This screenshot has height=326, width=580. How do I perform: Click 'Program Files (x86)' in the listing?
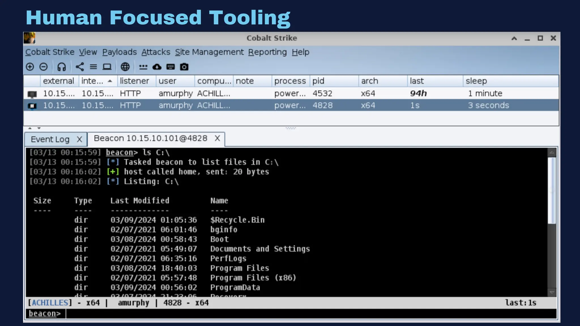point(253,278)
